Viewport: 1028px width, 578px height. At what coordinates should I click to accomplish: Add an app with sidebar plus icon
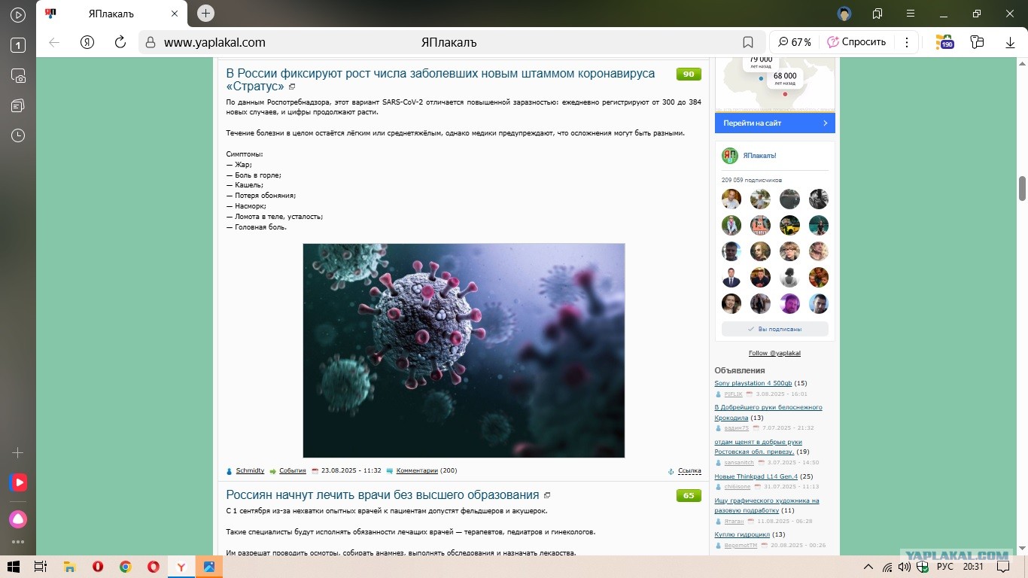click(18, 452)
